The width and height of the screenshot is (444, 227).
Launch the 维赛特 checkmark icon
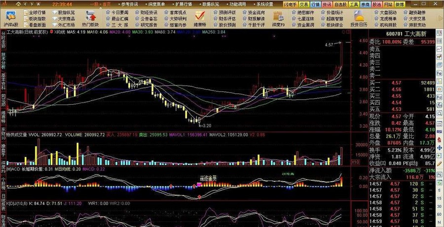point(200,18)
